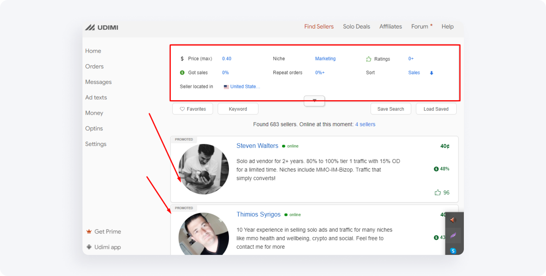
Task: Click the Udimi app Android icon
Action: 89,247
